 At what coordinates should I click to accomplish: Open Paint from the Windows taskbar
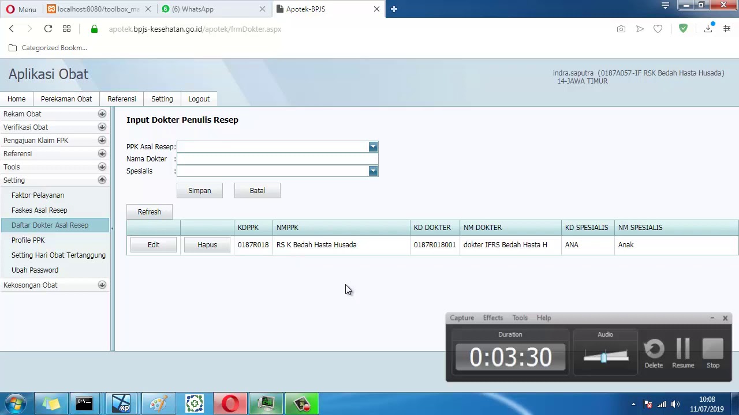tap(159, 403)
